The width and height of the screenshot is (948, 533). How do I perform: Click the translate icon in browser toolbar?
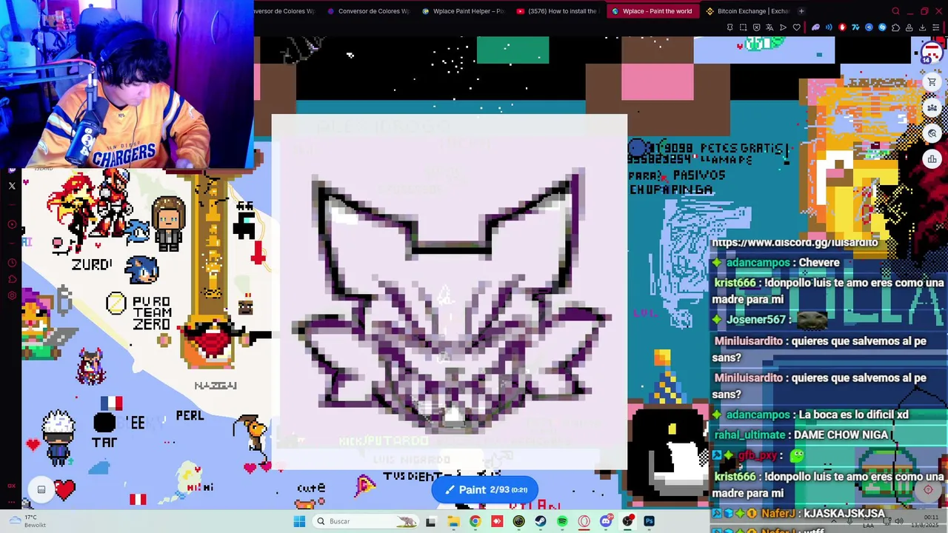(x=770, y=27)
